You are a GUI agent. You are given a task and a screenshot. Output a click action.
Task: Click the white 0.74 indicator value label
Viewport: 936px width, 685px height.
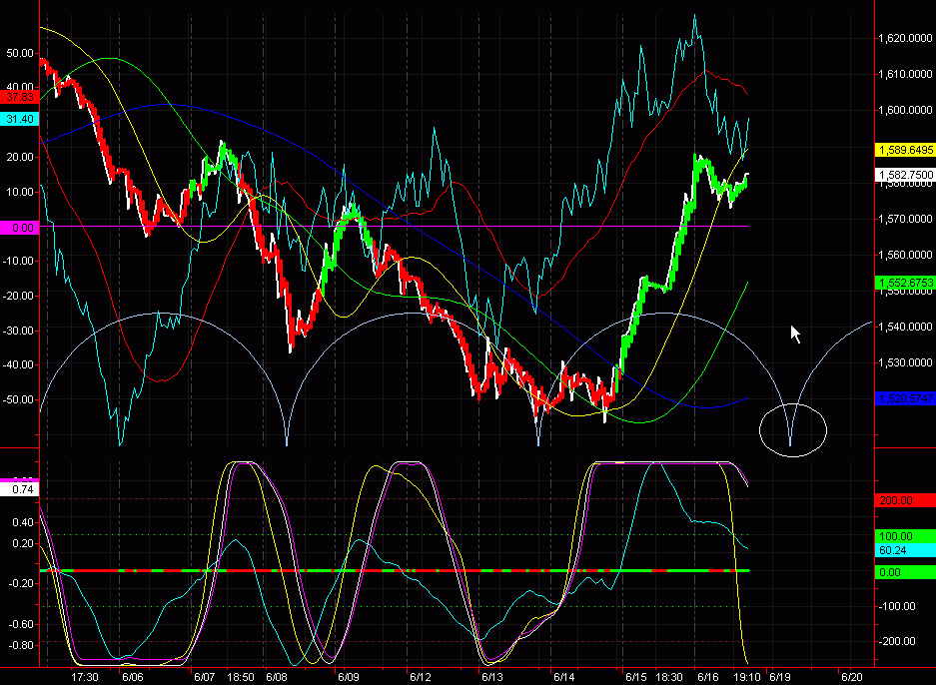pyautogui.click(x=20, y=489)
